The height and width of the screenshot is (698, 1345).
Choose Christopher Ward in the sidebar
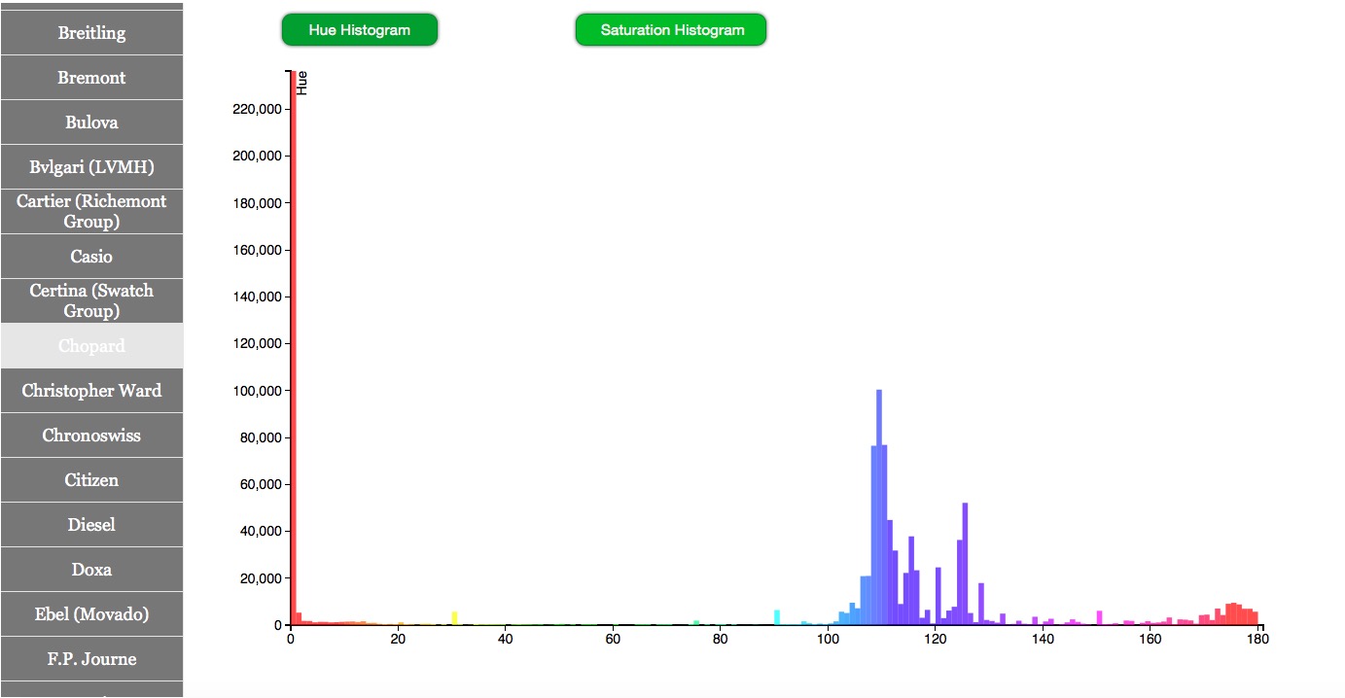pos(91,391)
